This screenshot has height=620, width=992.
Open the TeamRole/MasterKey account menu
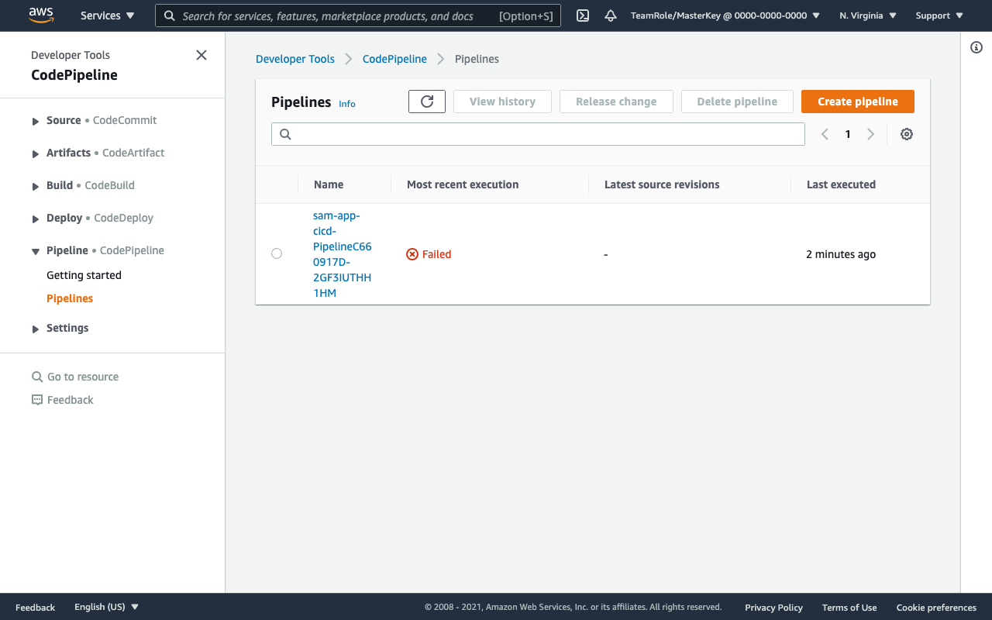(725, 15)
